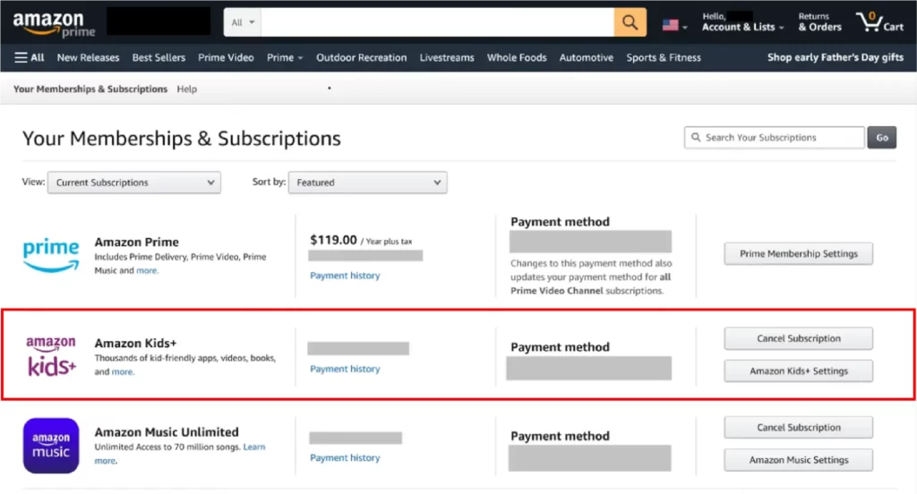Open Amazon Music Settings
This screenshot has height=494, width=917.
[798, 460]
